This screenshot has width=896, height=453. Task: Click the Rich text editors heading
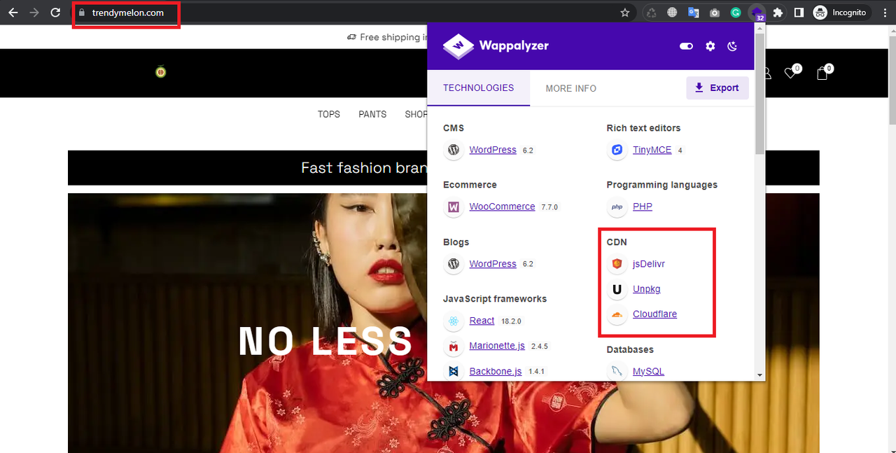coord(643,128)
